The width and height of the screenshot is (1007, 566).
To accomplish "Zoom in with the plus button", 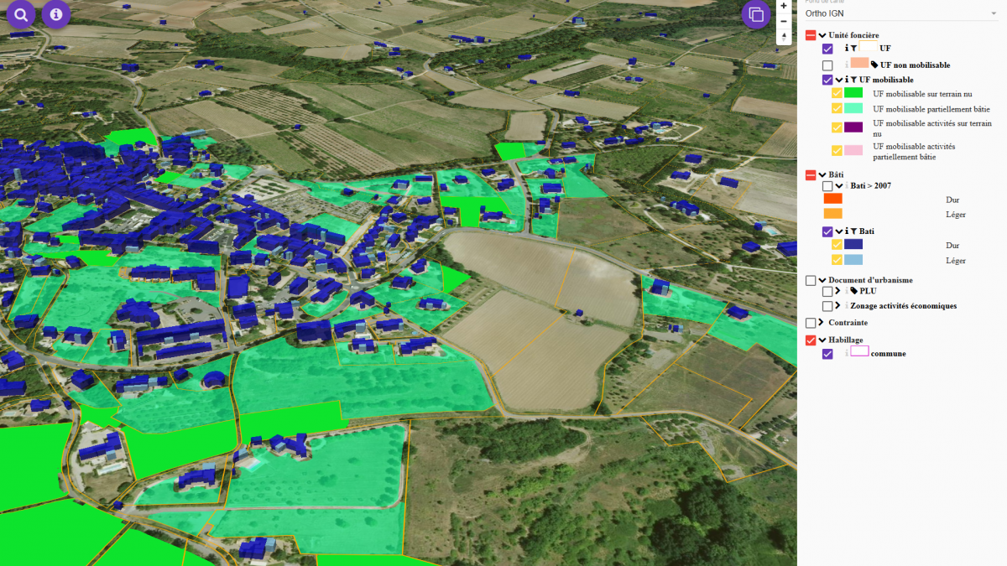I will tap(784, 6).
